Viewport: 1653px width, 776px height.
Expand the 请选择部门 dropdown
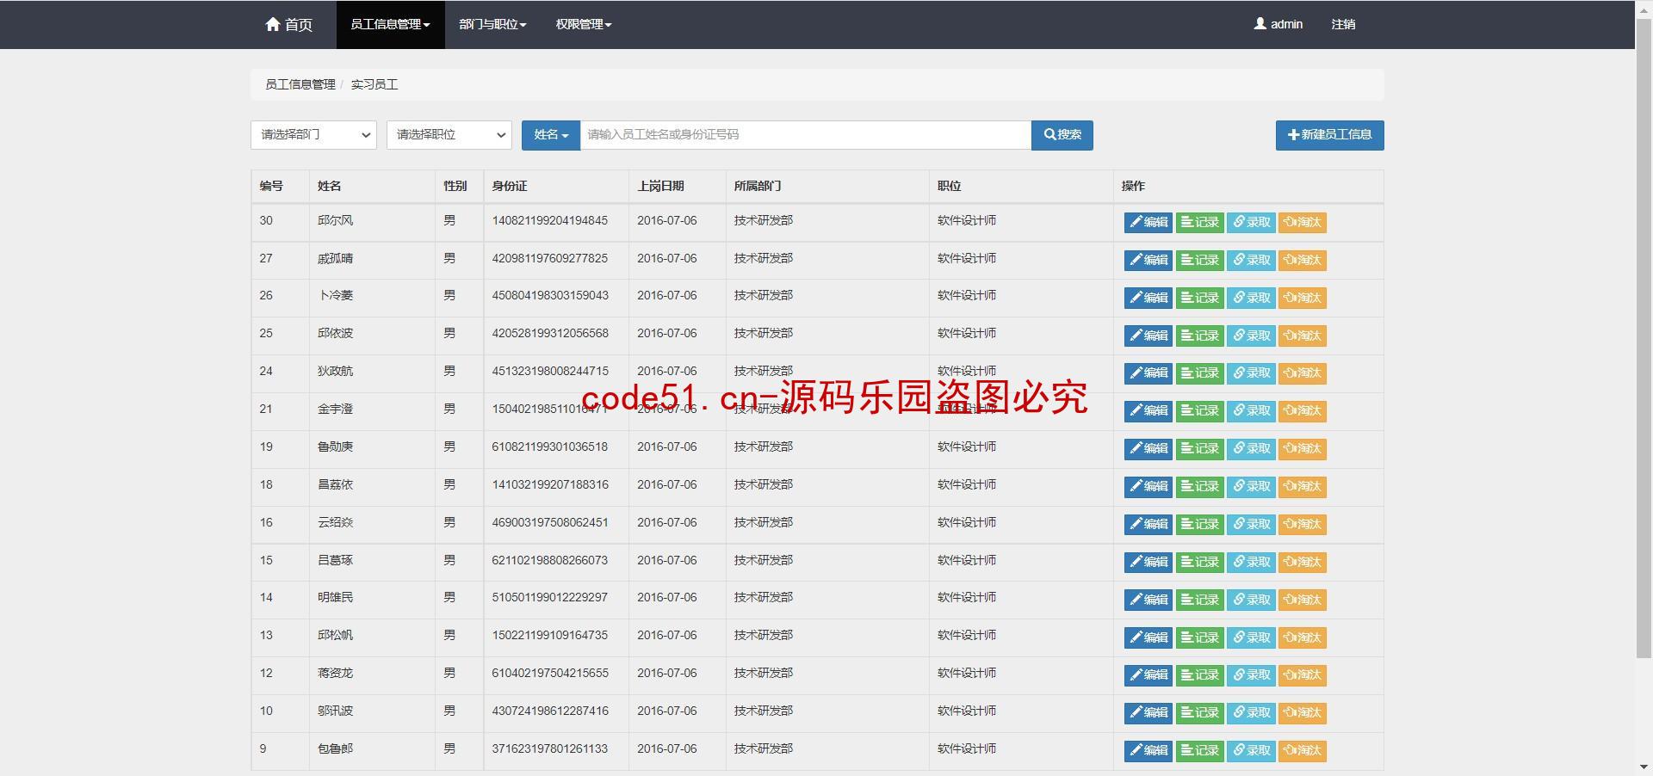[x=313, y=135]
